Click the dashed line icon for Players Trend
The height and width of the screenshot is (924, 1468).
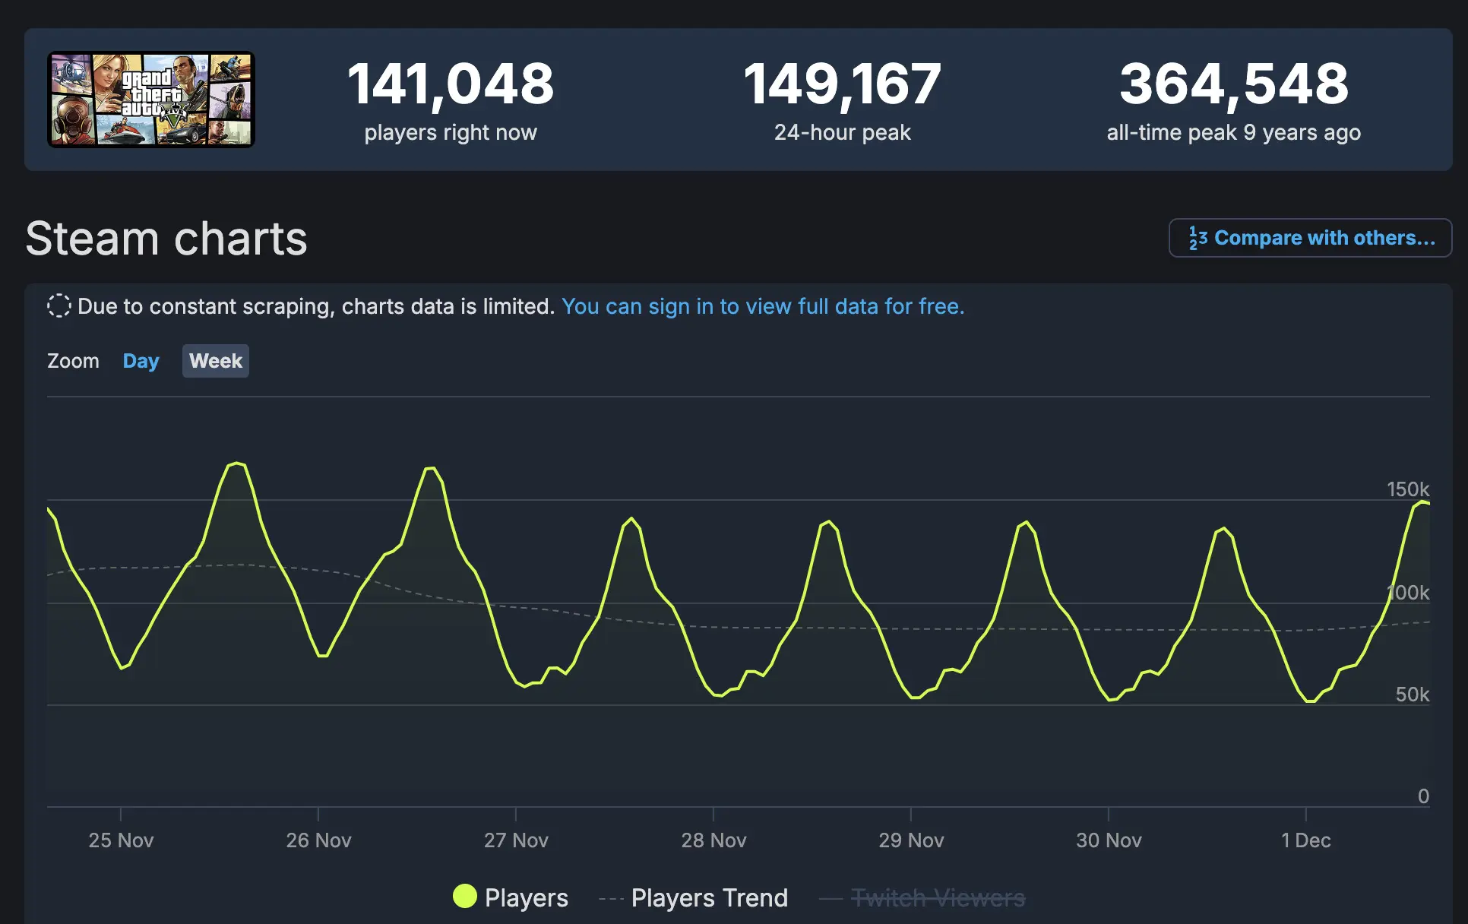tap(611, 899)
